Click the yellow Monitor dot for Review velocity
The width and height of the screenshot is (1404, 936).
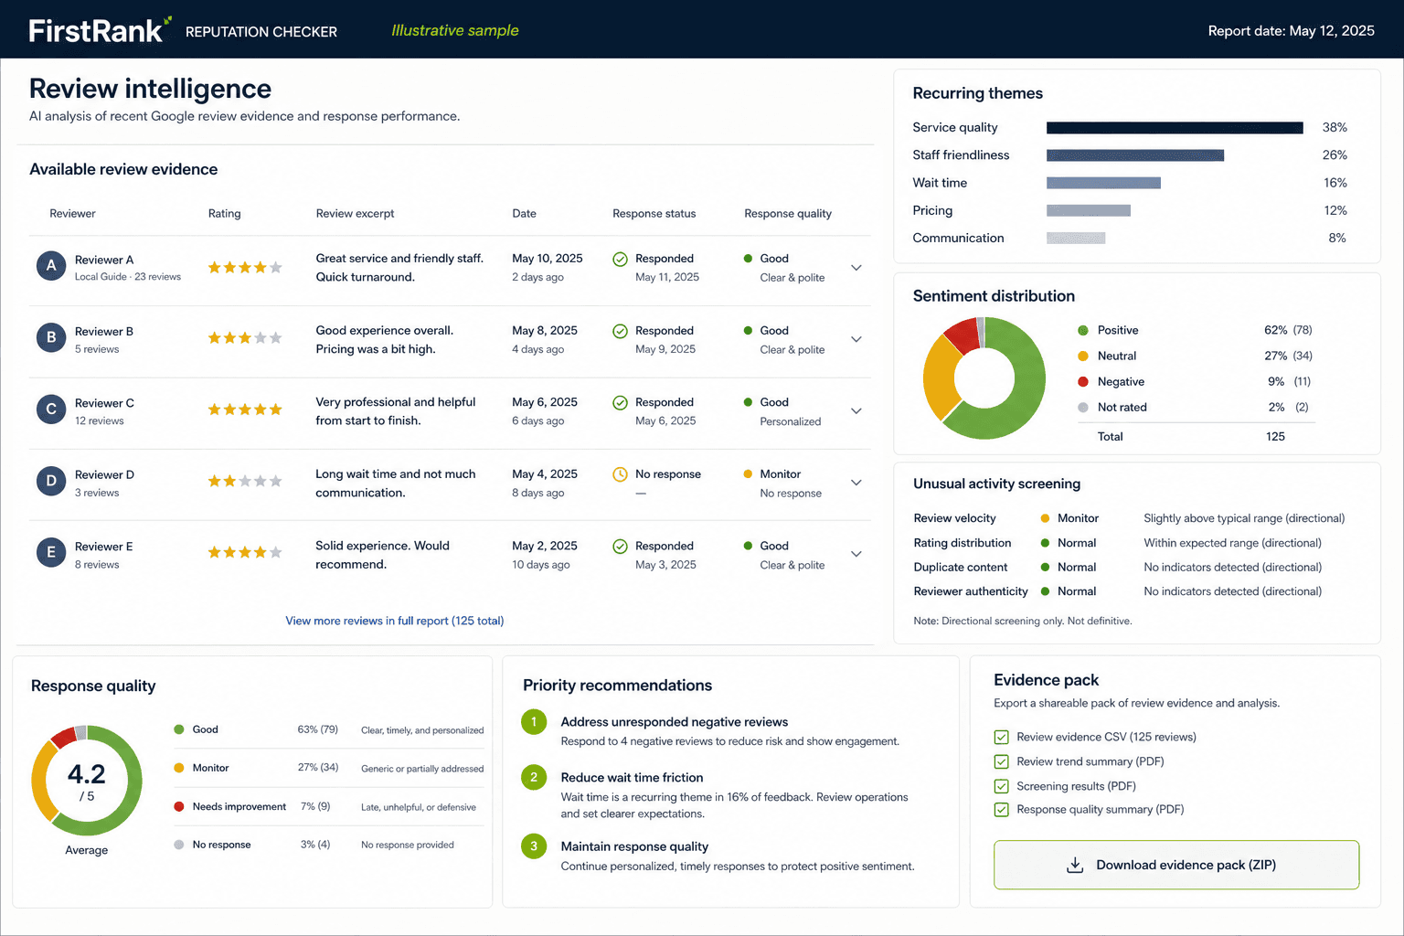(1045, 518)
